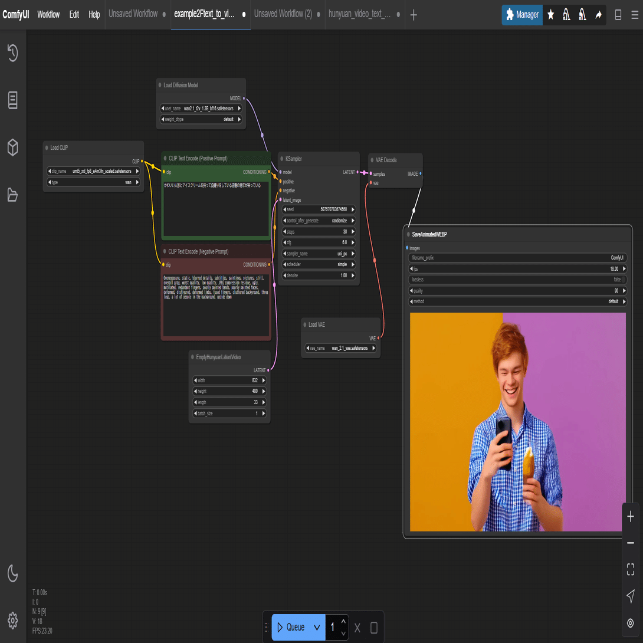Adjust quality value slider in SaveAnimatedWEBP
Image resolution: width=643 pixels, height=643 pixels.
pyautogui.click(x=517, y=290)
